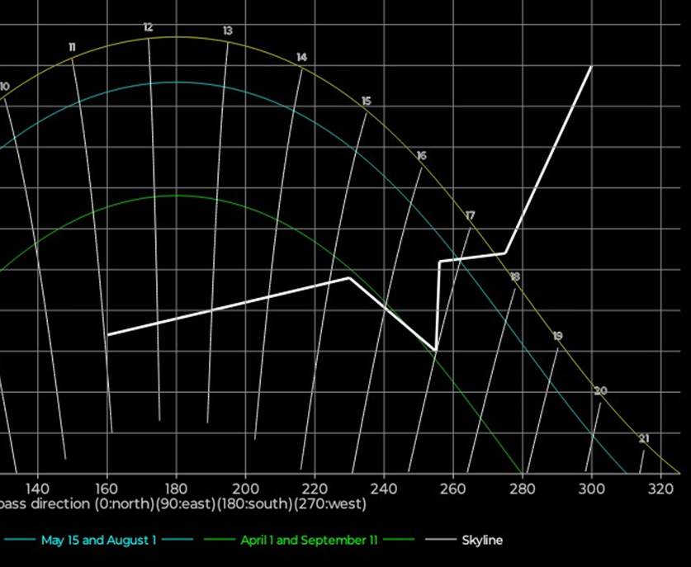Click the hour 14 label on yellow curve

[301, 57]
